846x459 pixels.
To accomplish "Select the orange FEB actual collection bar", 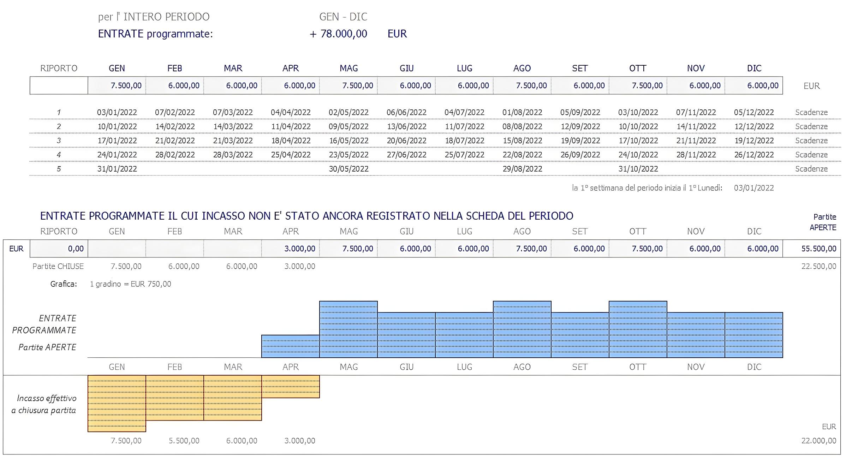I will 175,398.
